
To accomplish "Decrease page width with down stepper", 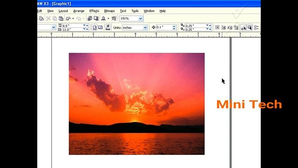I will 84,25.
